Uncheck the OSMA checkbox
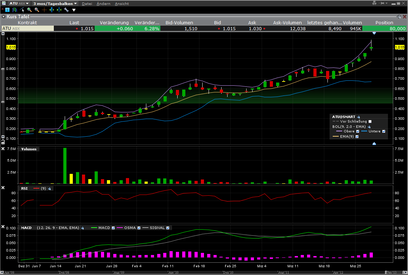408x275 pixels. (139, 228)
